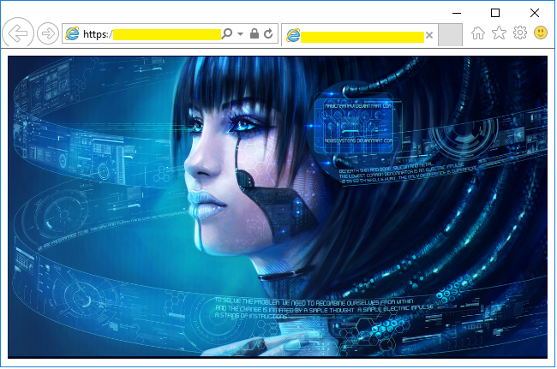This screenshot has width=557, height=369.
Task: Maximize the browser window
Action: tap(495, 13)
